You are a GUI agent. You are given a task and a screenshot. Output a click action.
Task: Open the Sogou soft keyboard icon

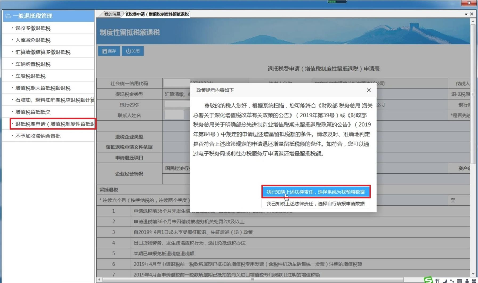click(x=459, y=281)
